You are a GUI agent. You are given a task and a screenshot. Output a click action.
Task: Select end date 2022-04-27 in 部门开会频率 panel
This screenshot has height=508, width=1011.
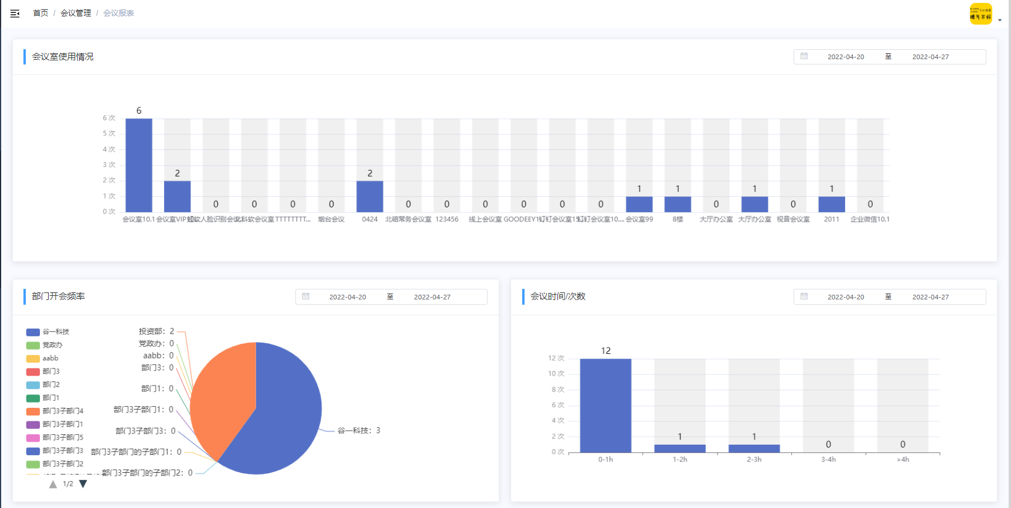pyautogui.click(x=432, y=297)
